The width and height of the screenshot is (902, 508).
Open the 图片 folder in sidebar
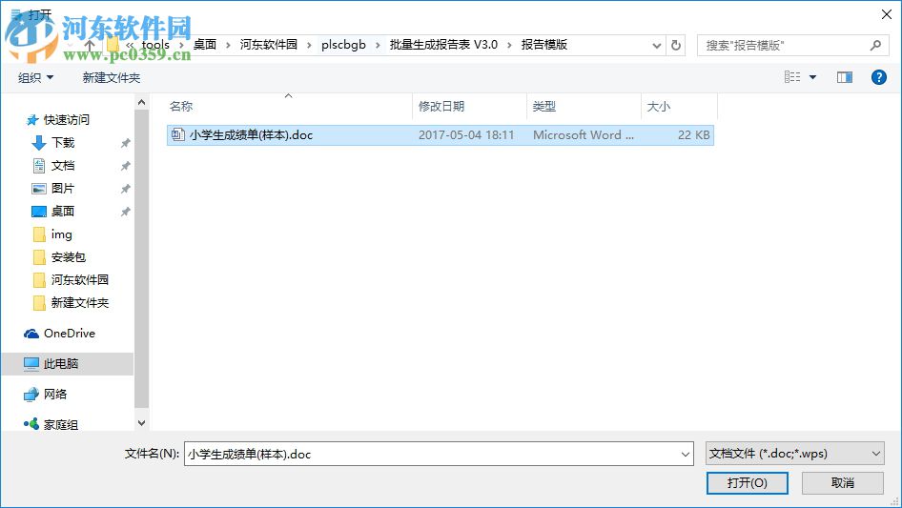click(x=63, y=188)
